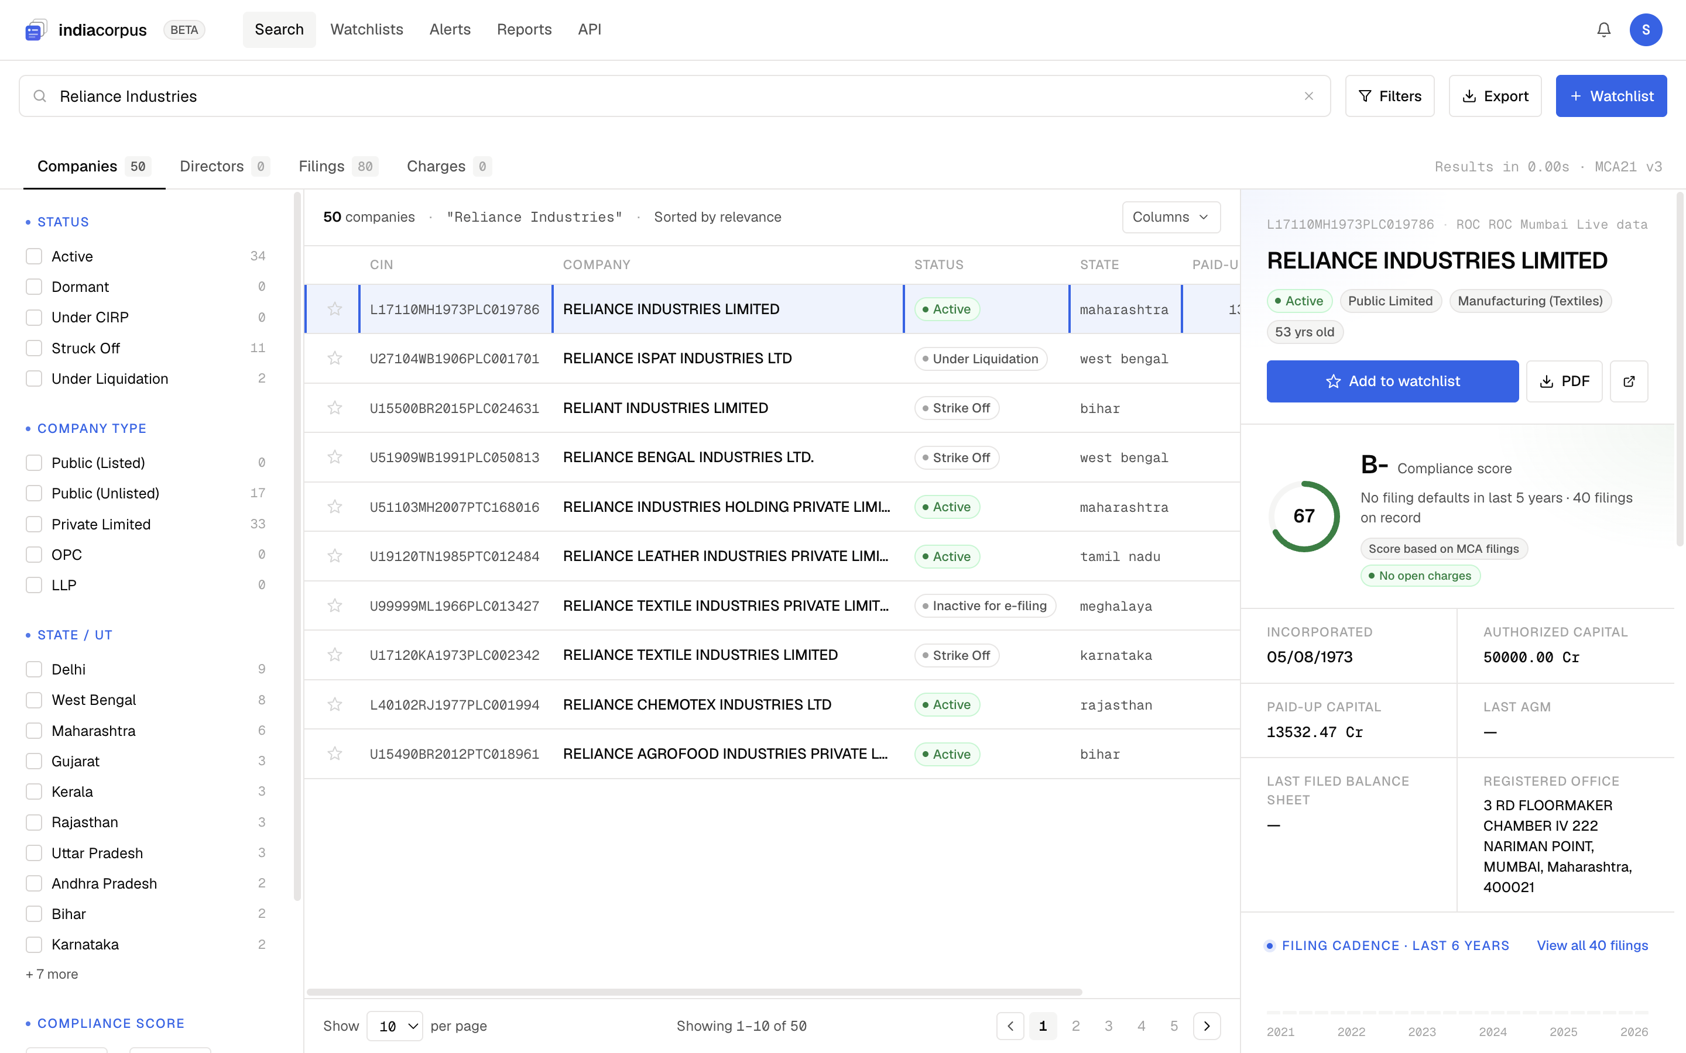The image size is (1686, 1053).
Task: Switch to the Watchlists nav item
Action: click(366, 29)
